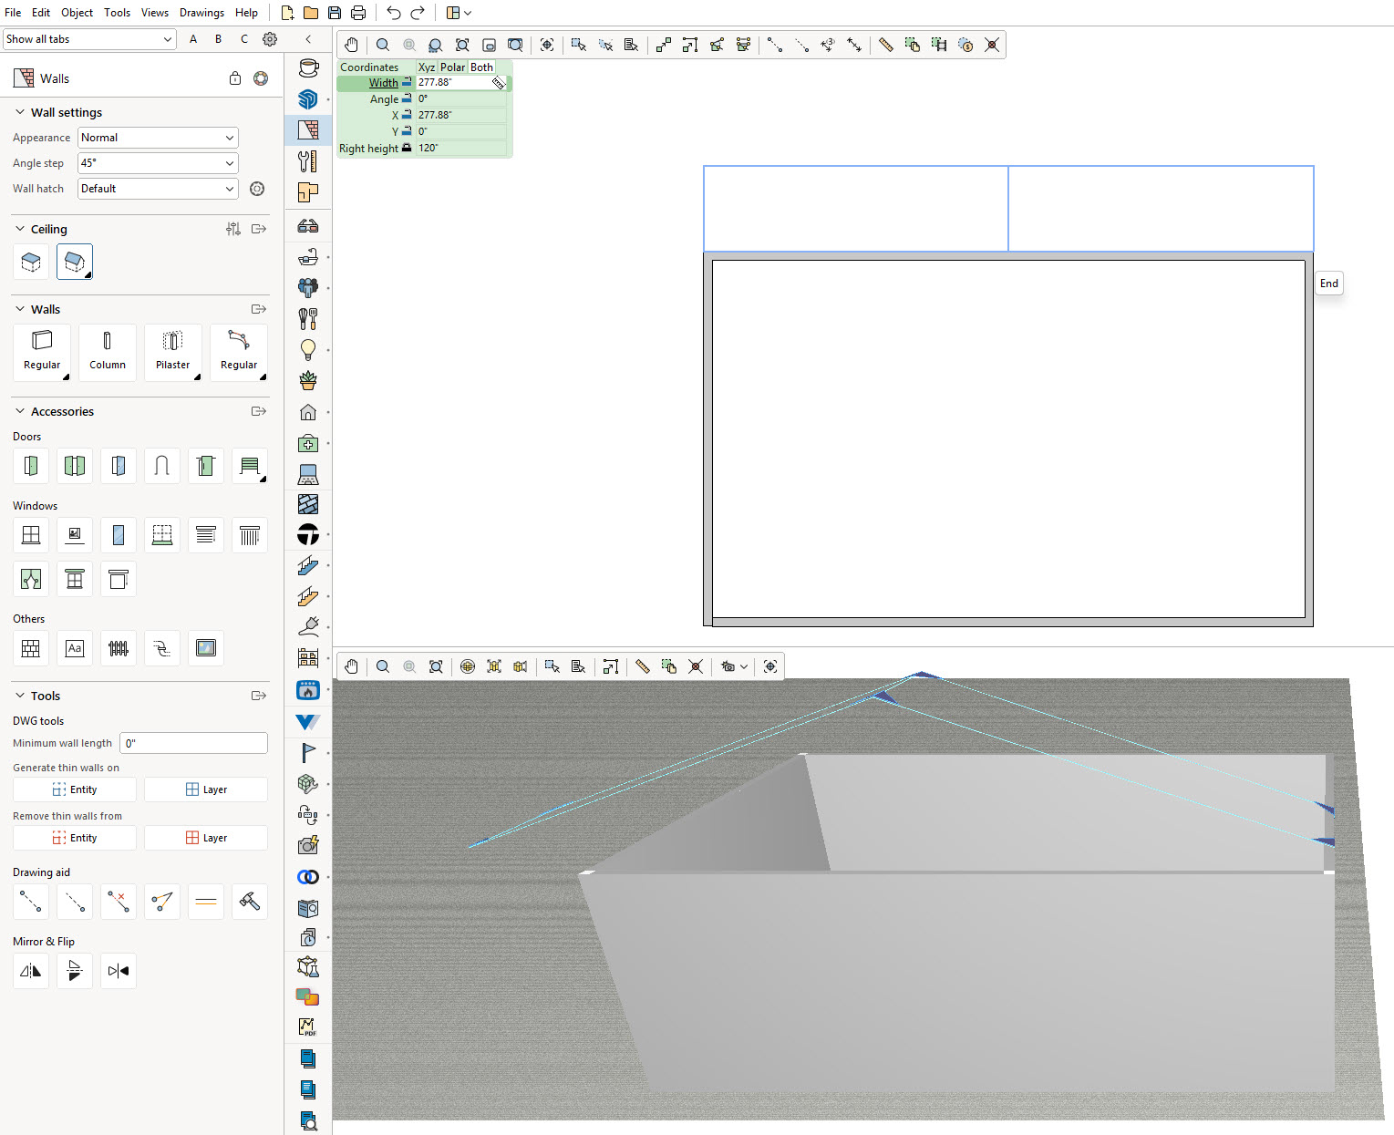
Task: Toggle the Width lock icon in Coordinates
Action: pos(407,82)
